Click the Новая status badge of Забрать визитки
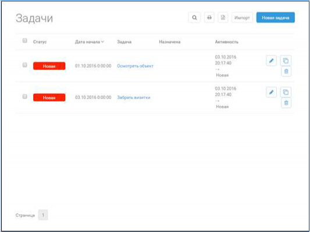This screenshot has width=310, height=232. pos(49,97)
